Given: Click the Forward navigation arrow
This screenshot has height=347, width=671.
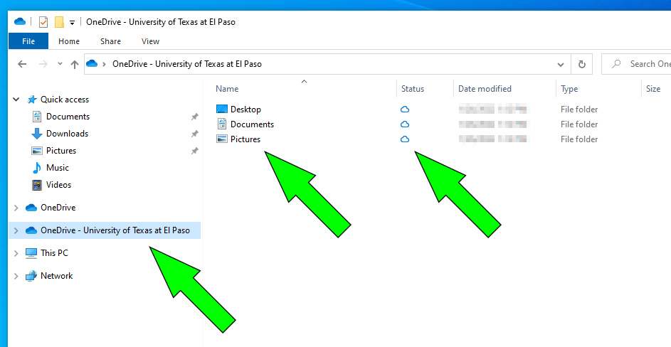Looking at the screenshot, I should (x=43, y=64).
